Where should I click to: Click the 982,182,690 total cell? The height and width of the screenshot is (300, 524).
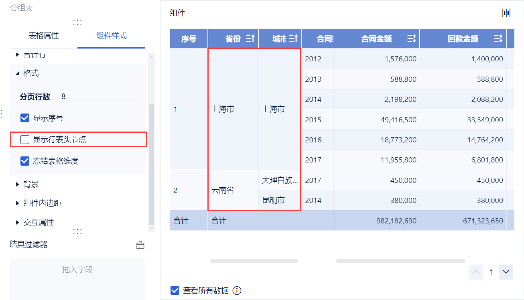point(377,220)
